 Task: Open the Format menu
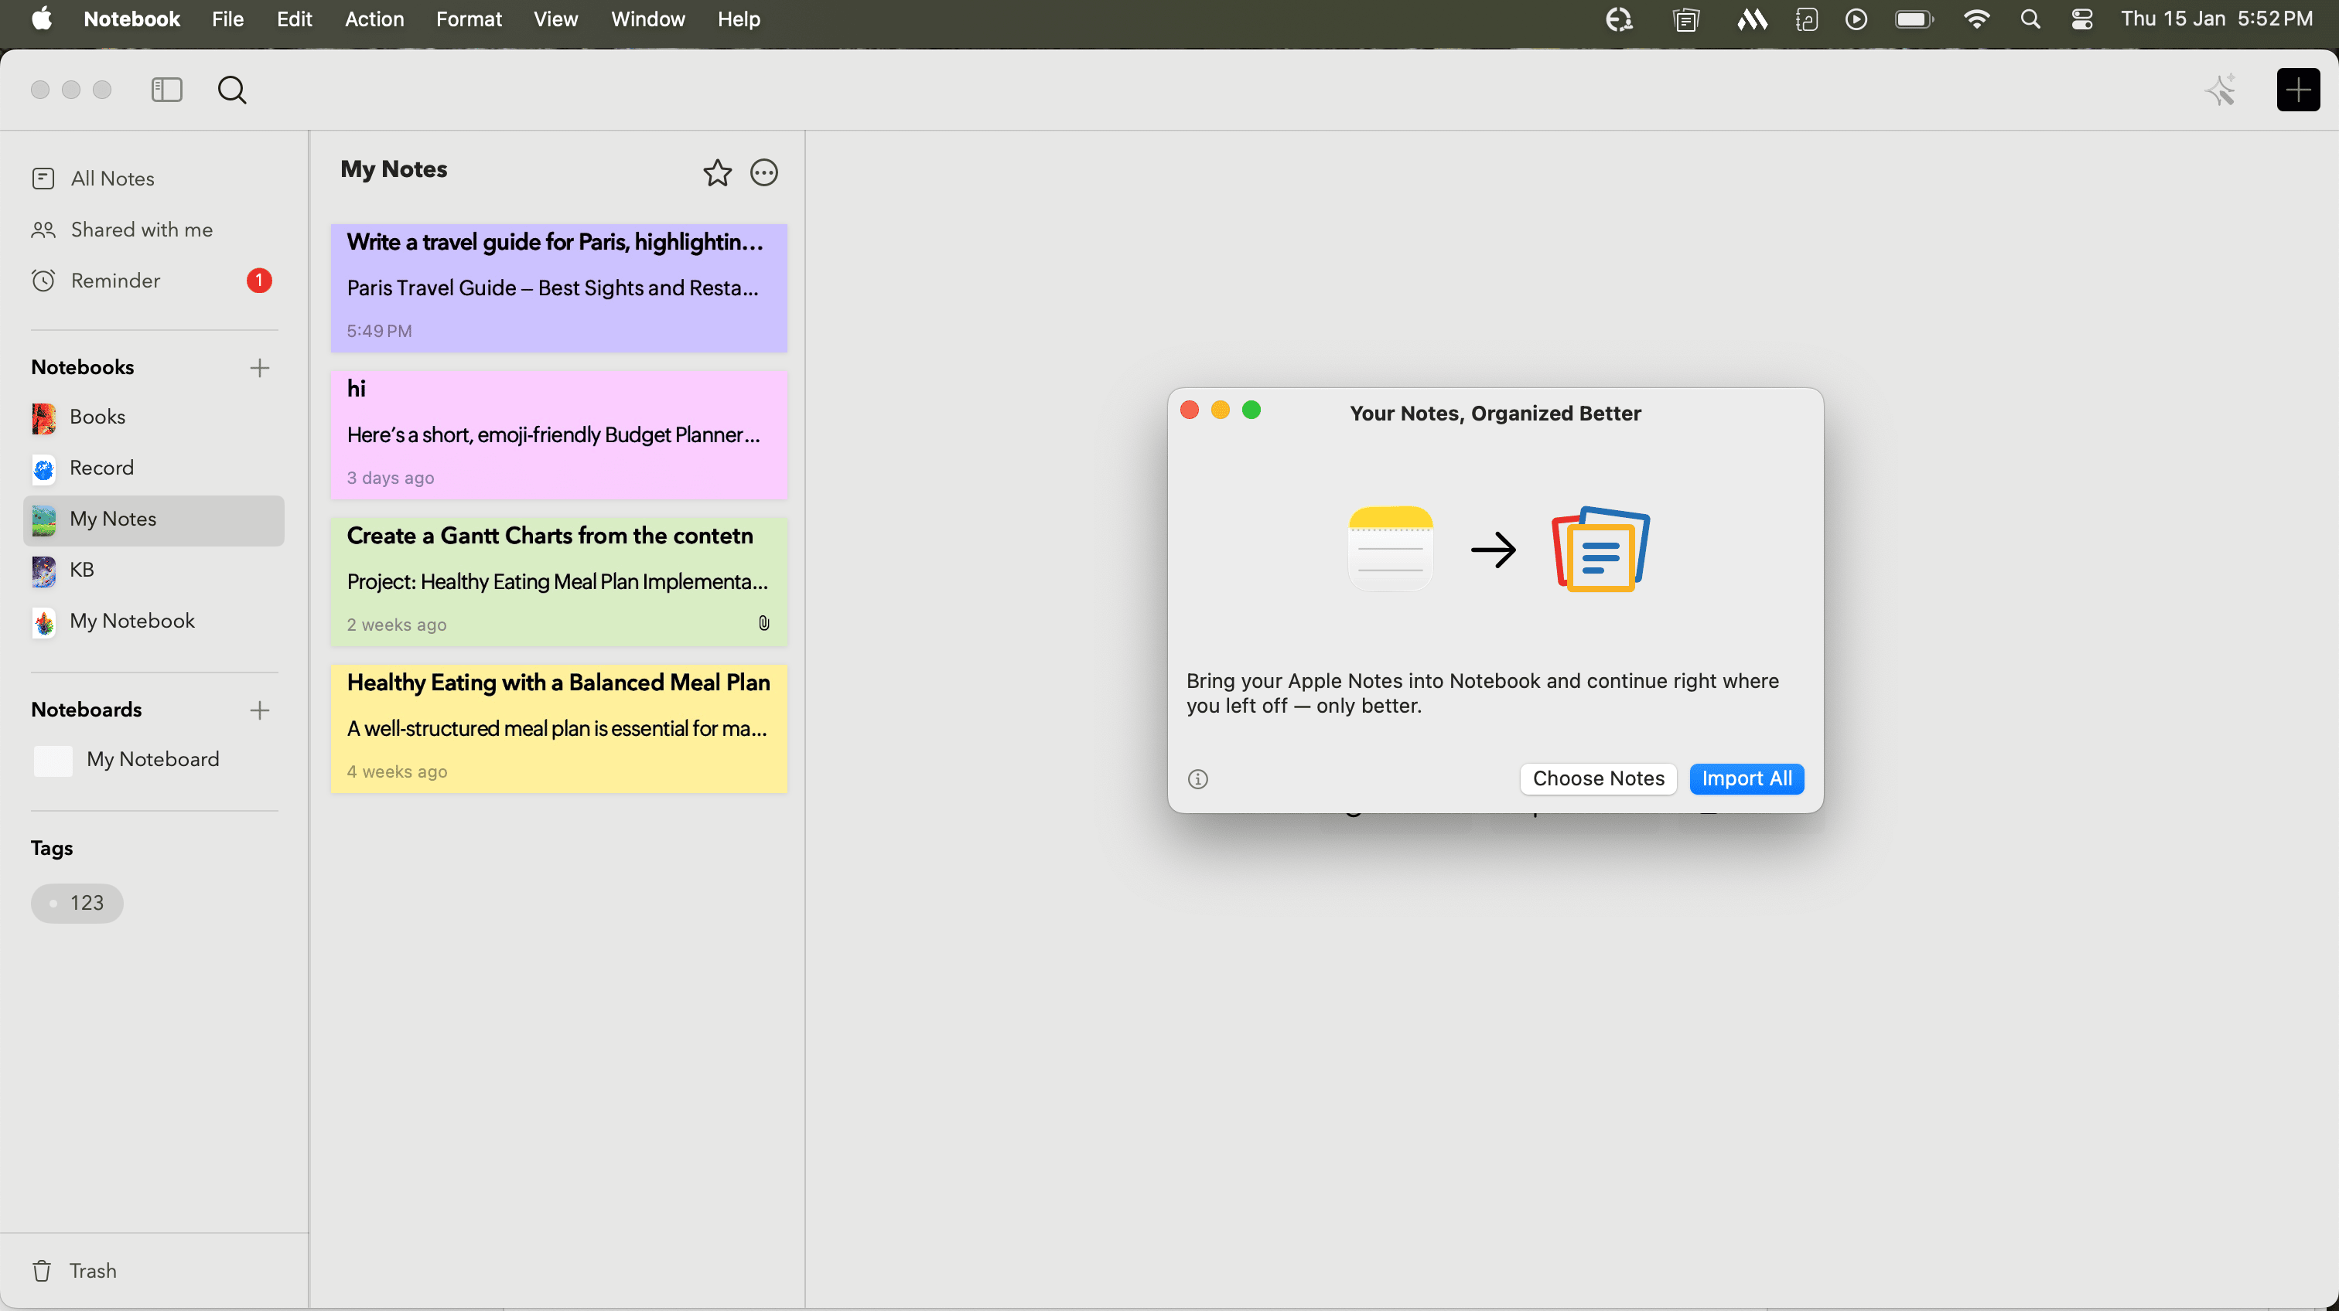point(468,19)
